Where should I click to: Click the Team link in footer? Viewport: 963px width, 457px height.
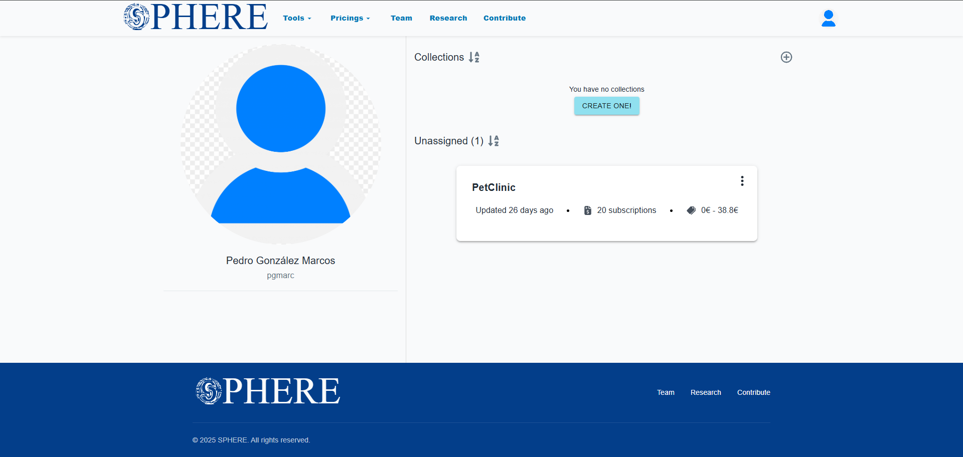click(x=666, y=392)
